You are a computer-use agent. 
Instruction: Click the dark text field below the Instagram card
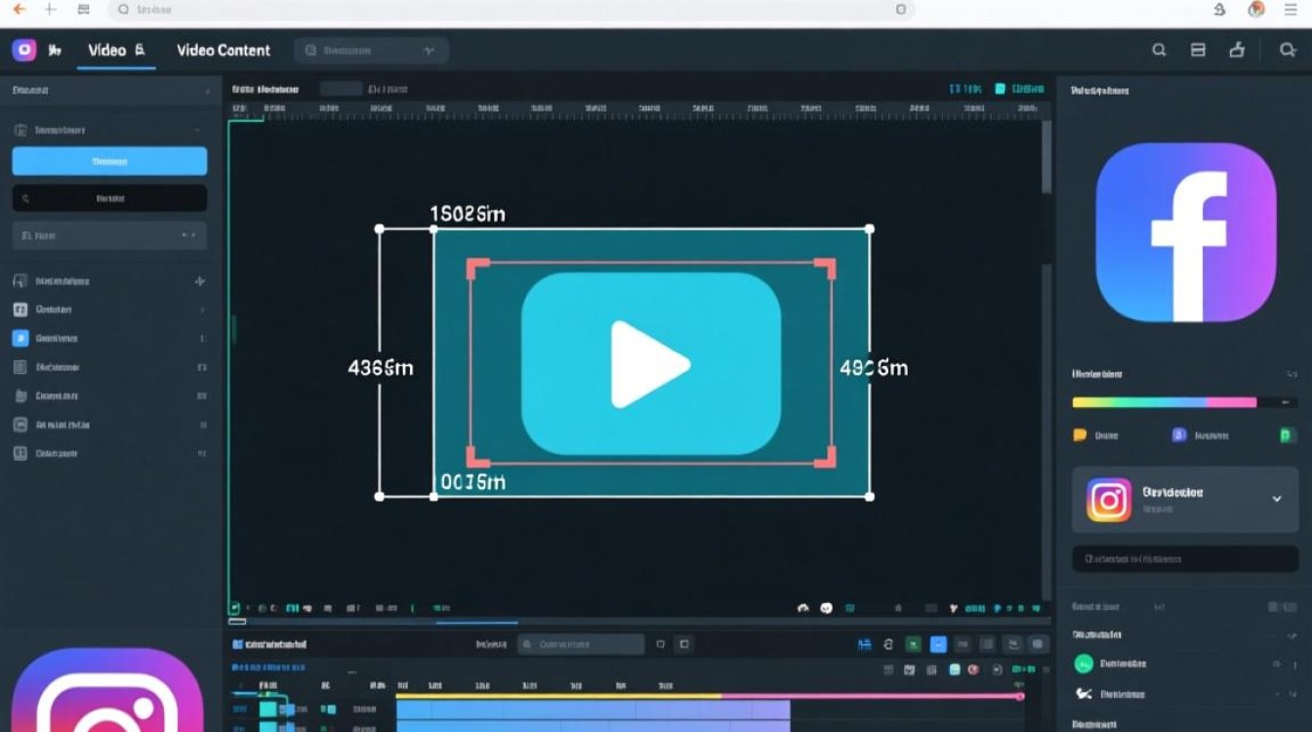click(1185, 559)
